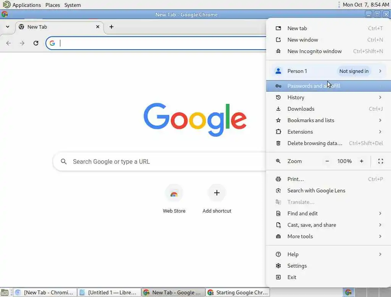
Task: Click the Zoom magnifier icon
Action: pos(278,161)
